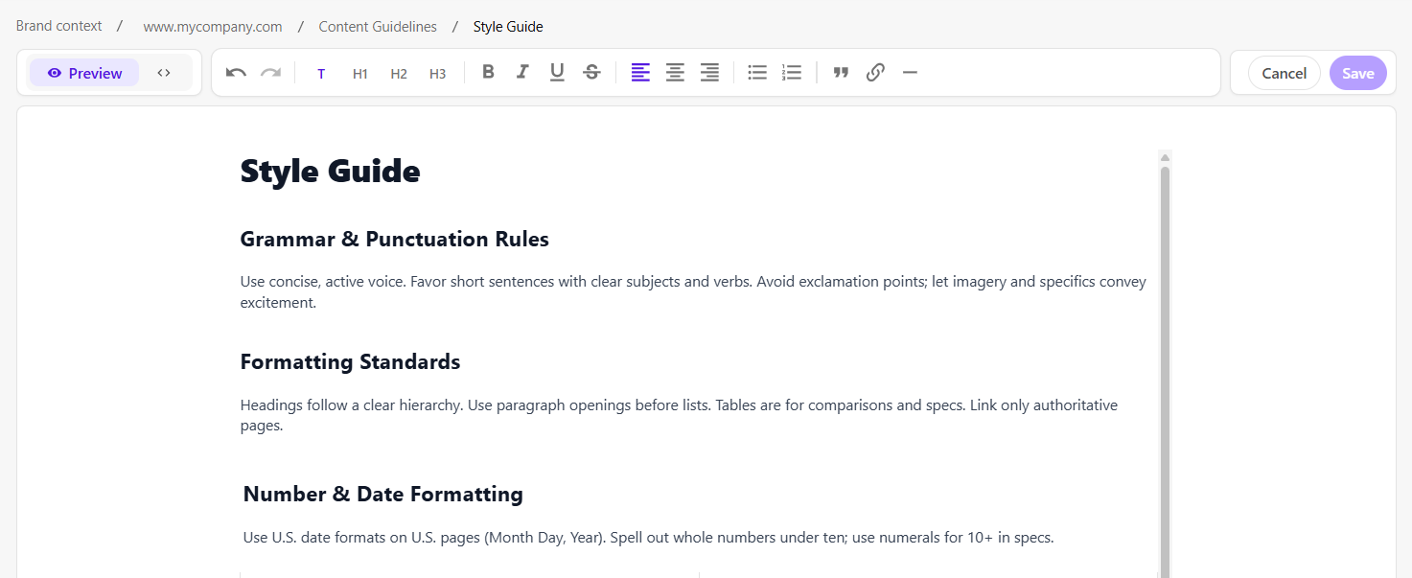The image size is (1412, 578).
Task: Open www.mycompany.com breadcrumb
Action: click(213, 27)
